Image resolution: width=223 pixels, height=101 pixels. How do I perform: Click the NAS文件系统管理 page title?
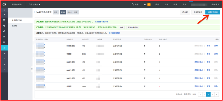[x=44, y=12]
